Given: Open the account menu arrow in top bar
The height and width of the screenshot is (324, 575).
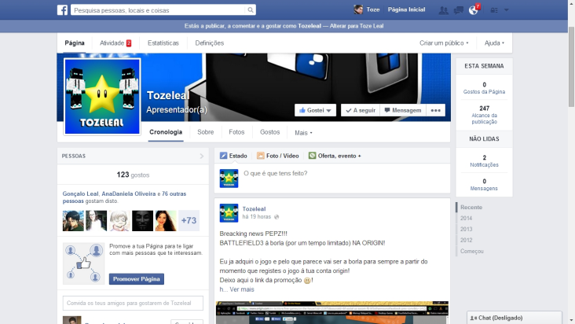Looking at the screenshot, I should (x=507, y=10).
